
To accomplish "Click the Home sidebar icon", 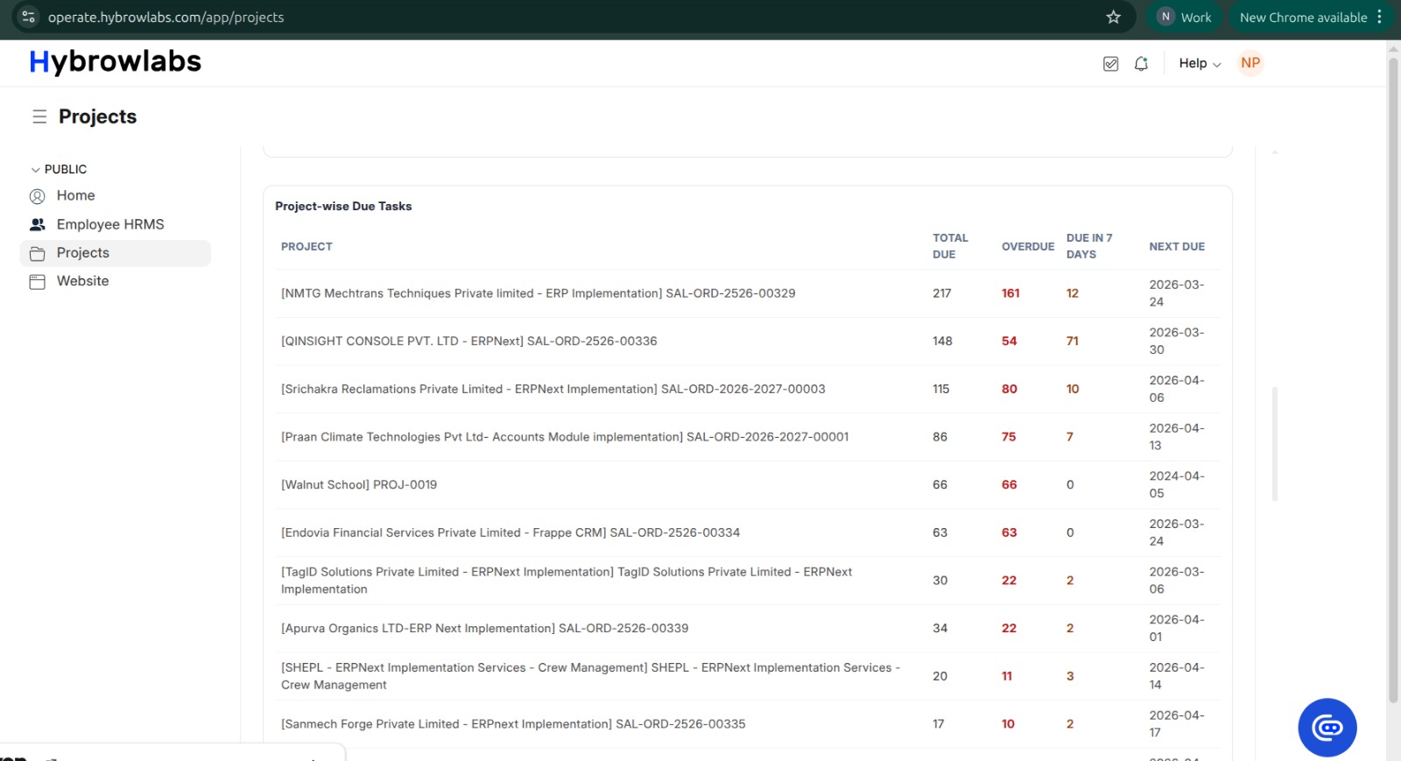I will pos(37,196).
